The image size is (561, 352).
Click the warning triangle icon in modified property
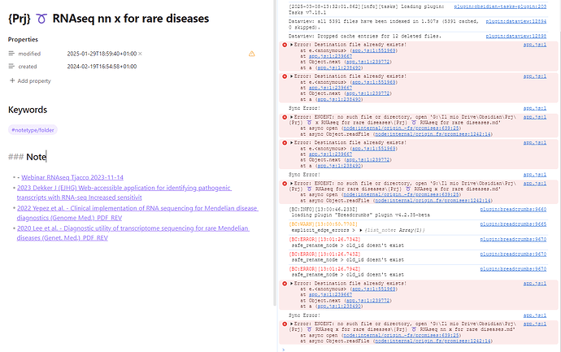[251, 54]
